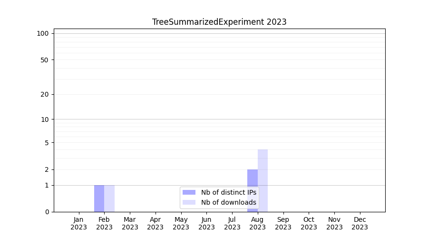Click the 100 tick label on y-axis

(x=43, y=33)
